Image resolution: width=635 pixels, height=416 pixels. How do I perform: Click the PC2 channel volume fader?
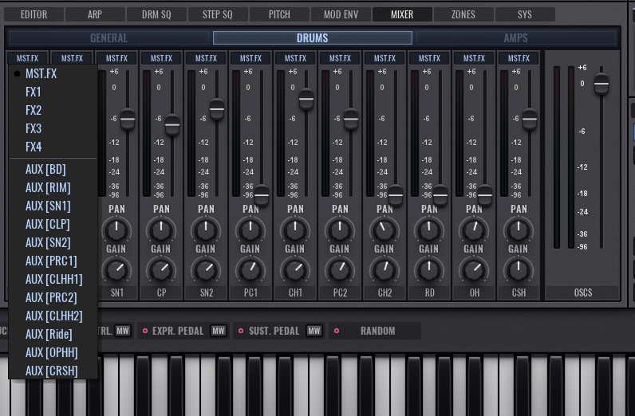351,119
